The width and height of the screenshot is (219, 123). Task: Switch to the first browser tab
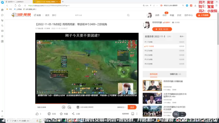click(19, 2)
